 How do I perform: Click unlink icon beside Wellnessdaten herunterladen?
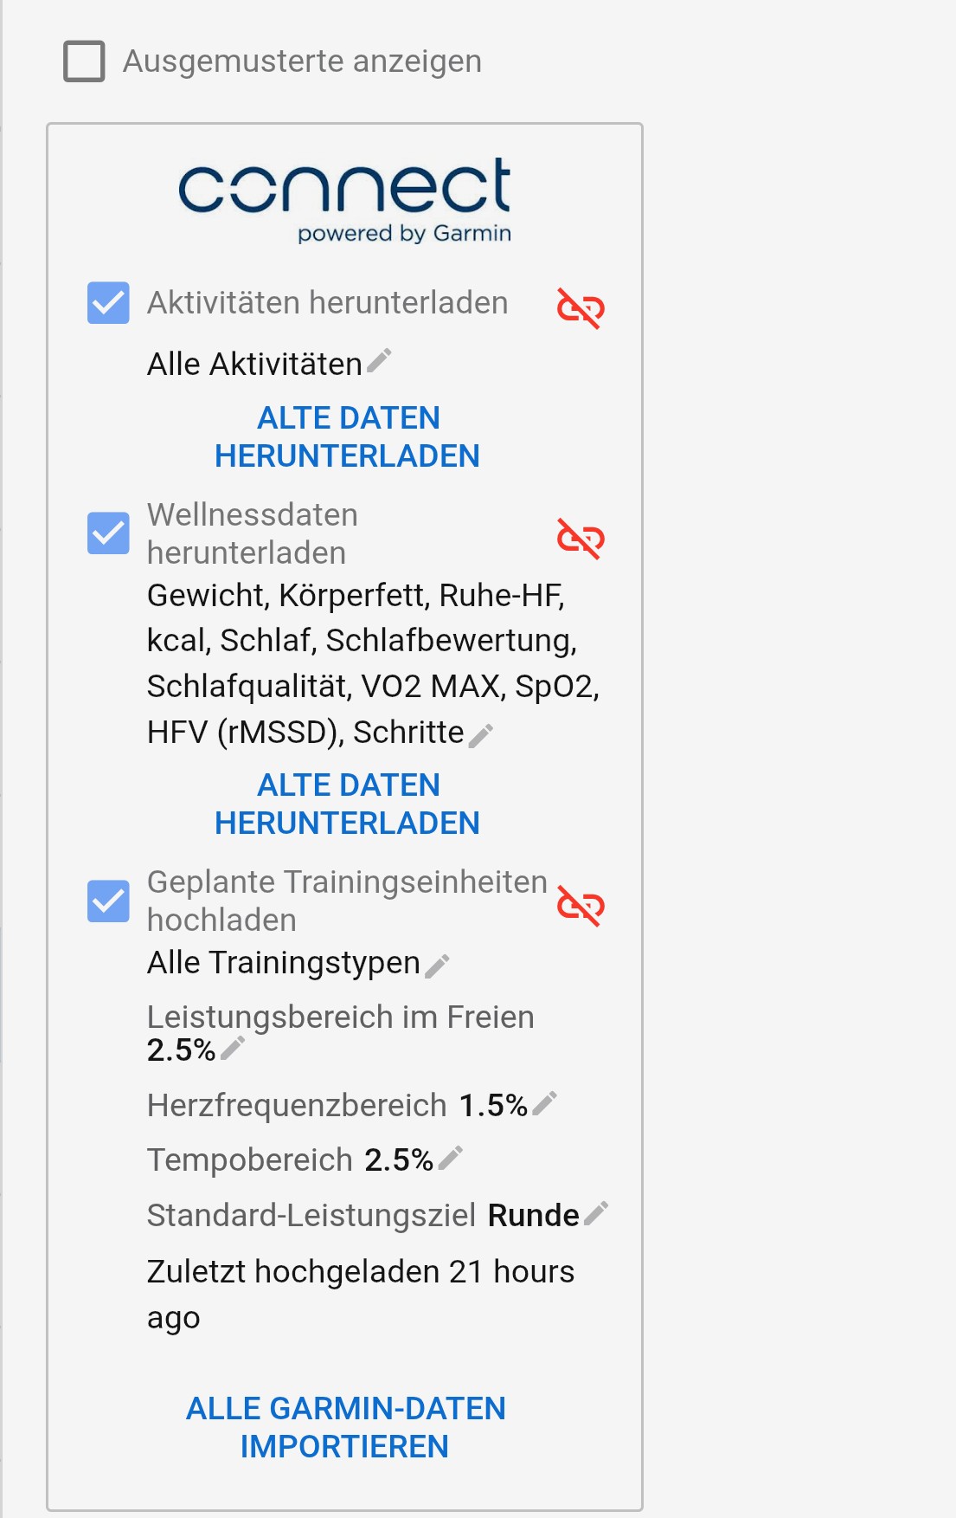point(581,539)
